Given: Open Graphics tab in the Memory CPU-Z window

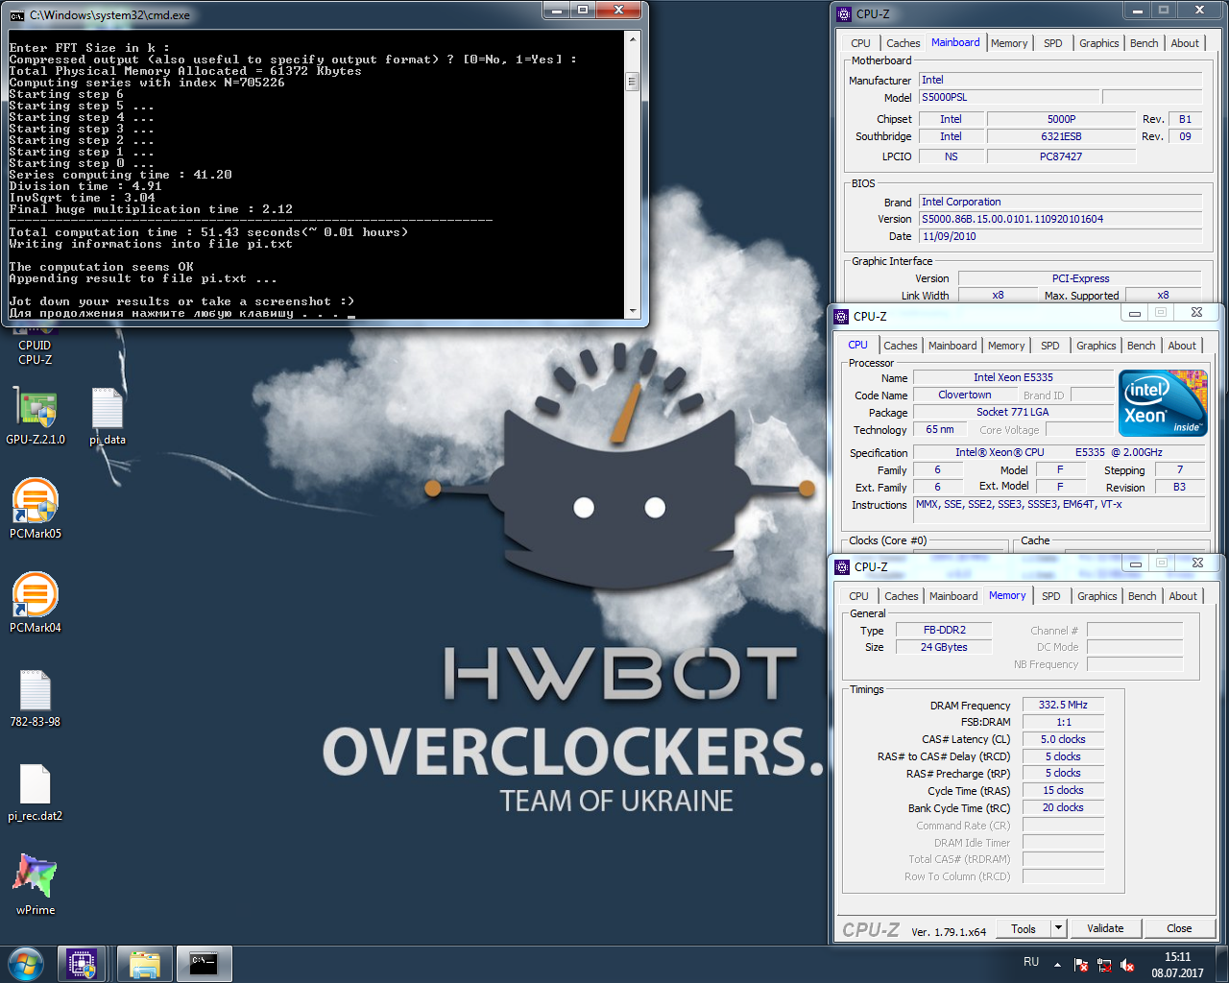Looking at the screenshot, I should coord(1097,596).
